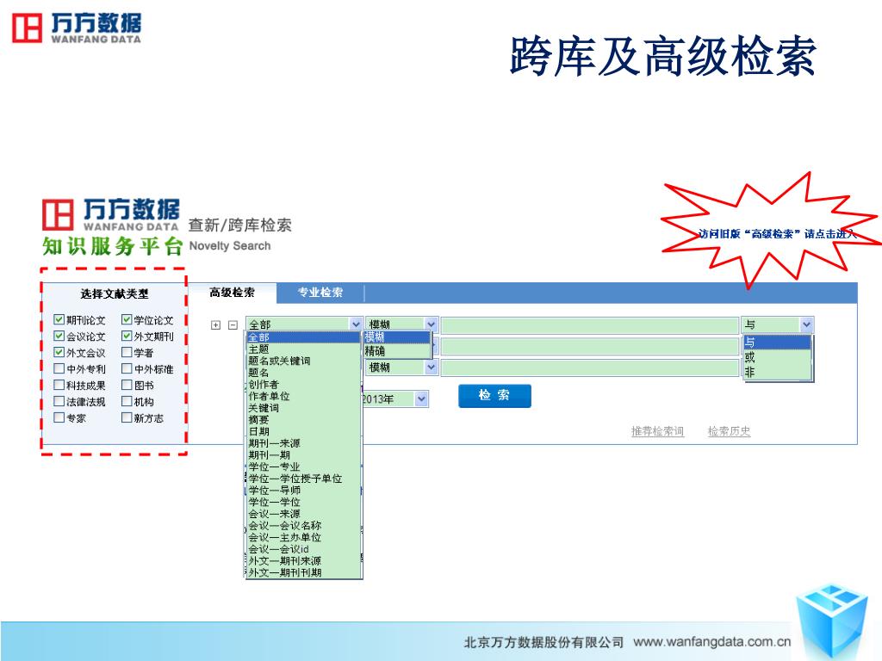Check the 新方志 checkbox
The image size is (882, 661).
click(127, 417)
